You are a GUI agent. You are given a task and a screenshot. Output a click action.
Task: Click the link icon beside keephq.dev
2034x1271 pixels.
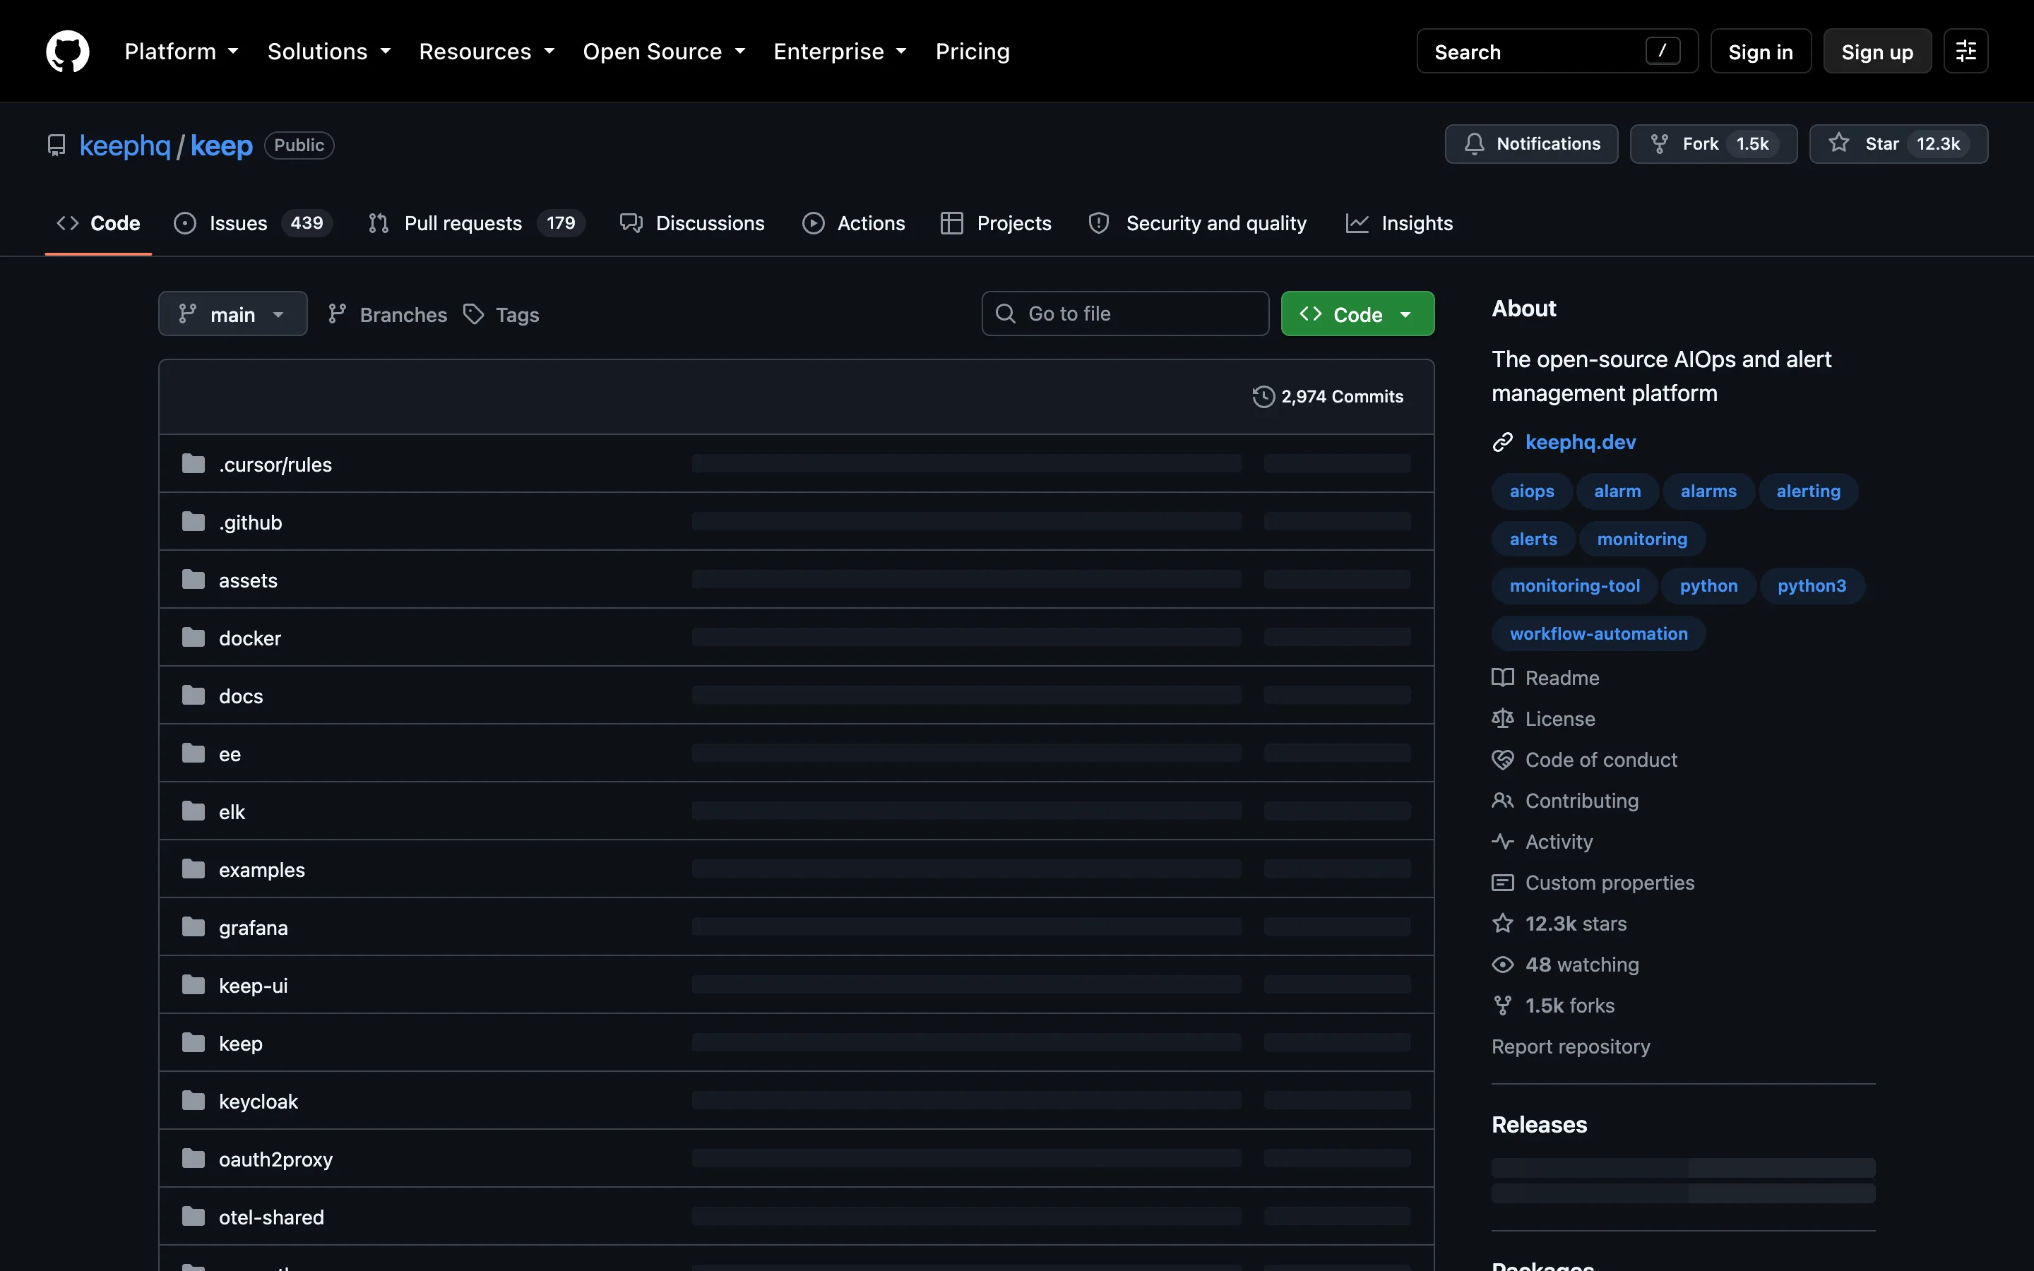click(x=1503, y=442)
